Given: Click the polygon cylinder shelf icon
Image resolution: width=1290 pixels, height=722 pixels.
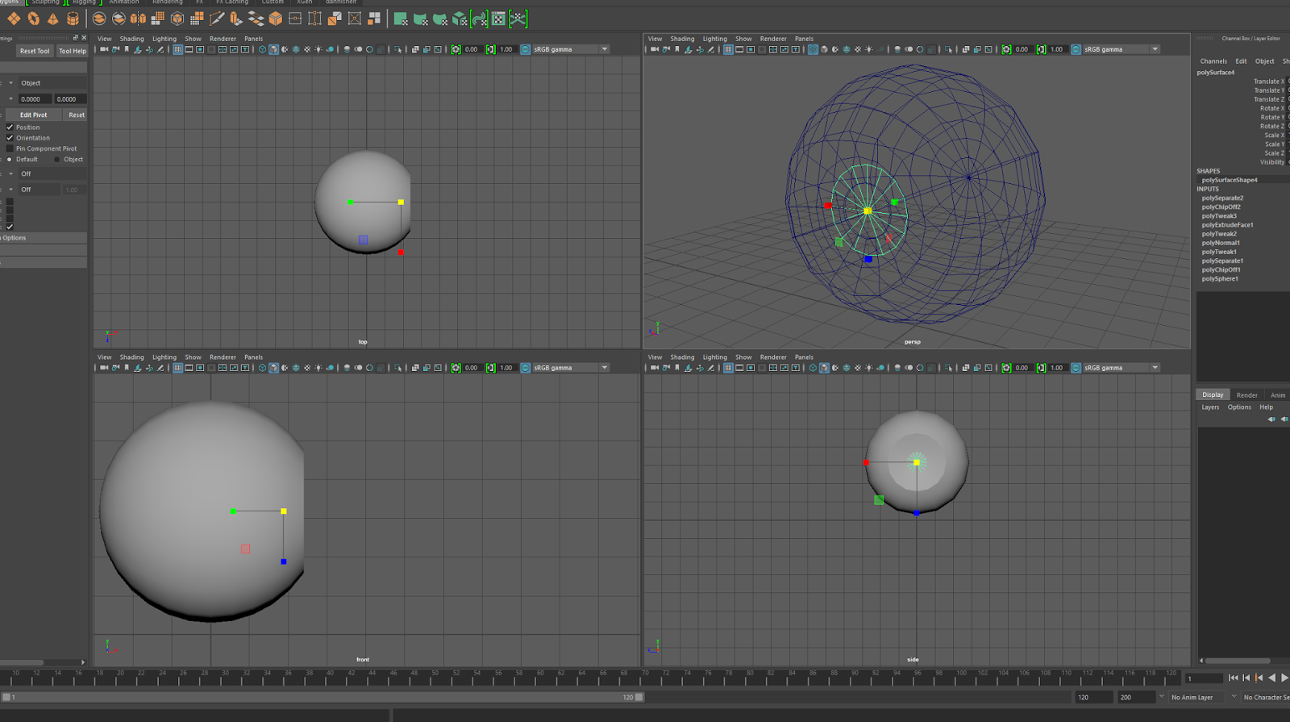Looking at the screenshot, I should coord(72,19).
